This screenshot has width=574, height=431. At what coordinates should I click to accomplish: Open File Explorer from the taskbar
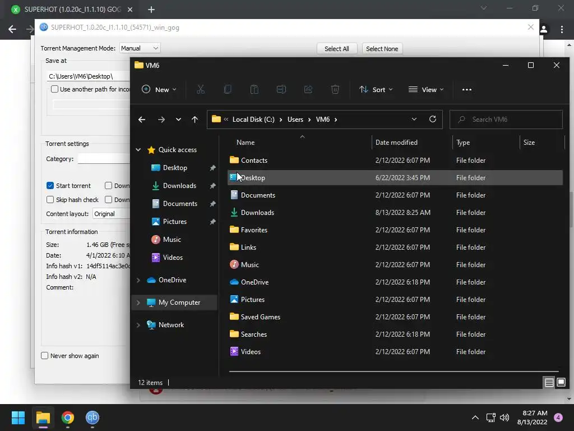coord(43,418)
